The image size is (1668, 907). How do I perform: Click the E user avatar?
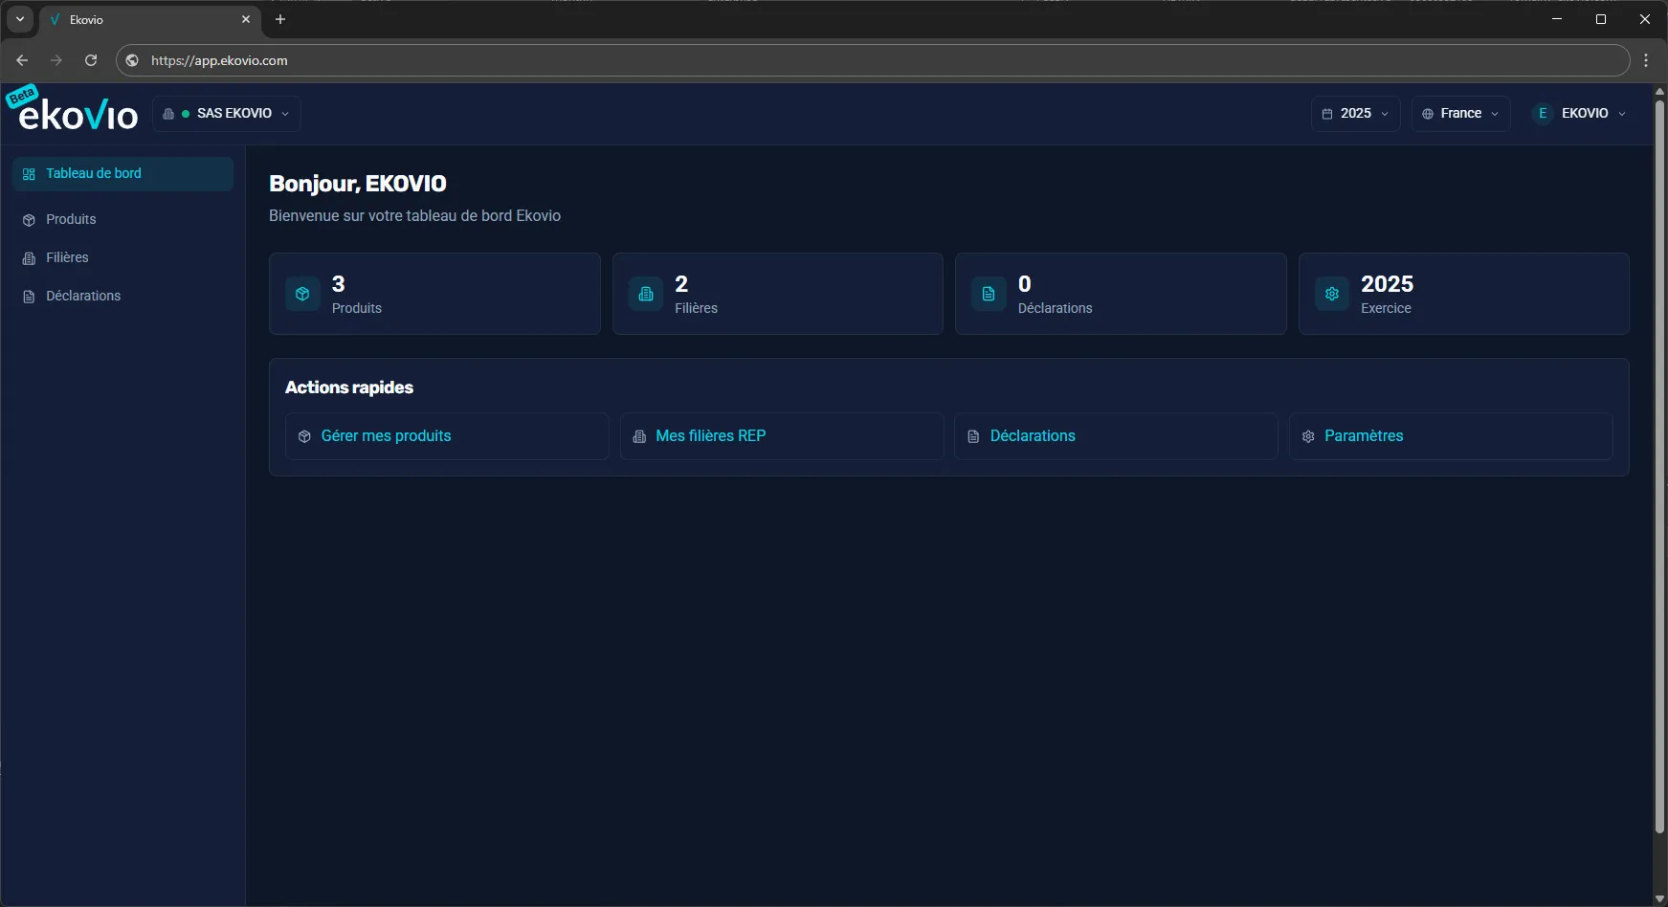[x=1543, y=113]
